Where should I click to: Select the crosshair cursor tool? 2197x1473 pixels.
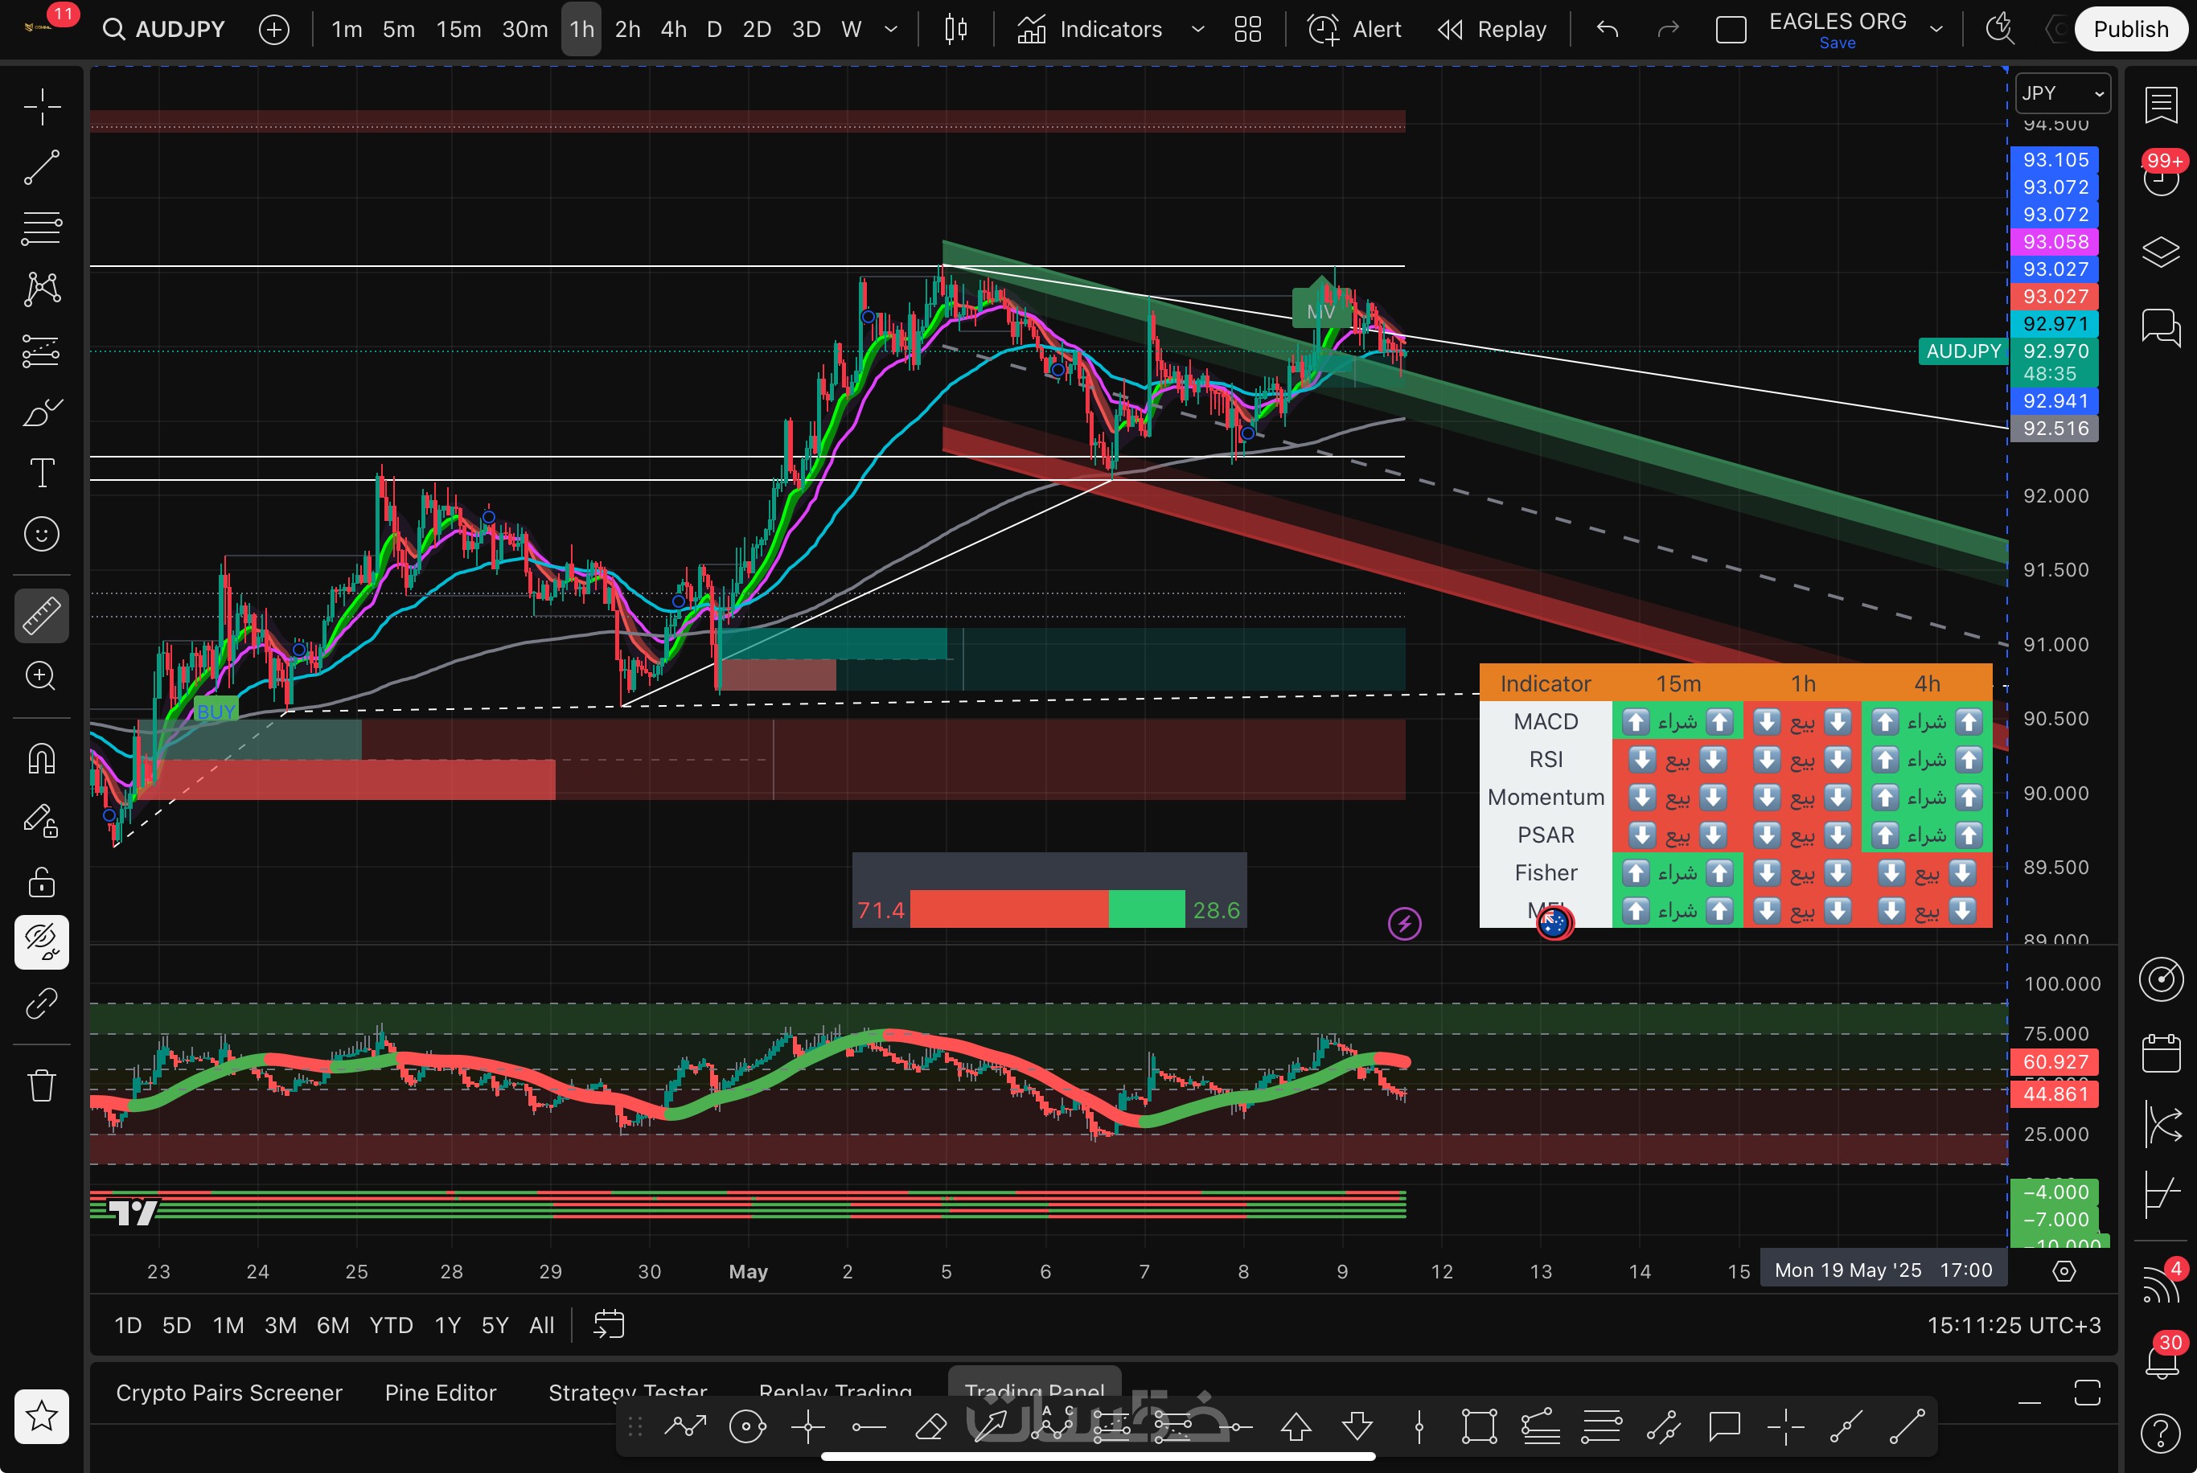41,107
